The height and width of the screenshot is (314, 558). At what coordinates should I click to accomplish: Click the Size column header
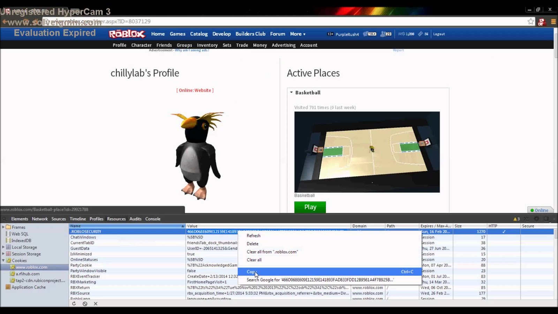pyautogui.click(x=470, y=226)
